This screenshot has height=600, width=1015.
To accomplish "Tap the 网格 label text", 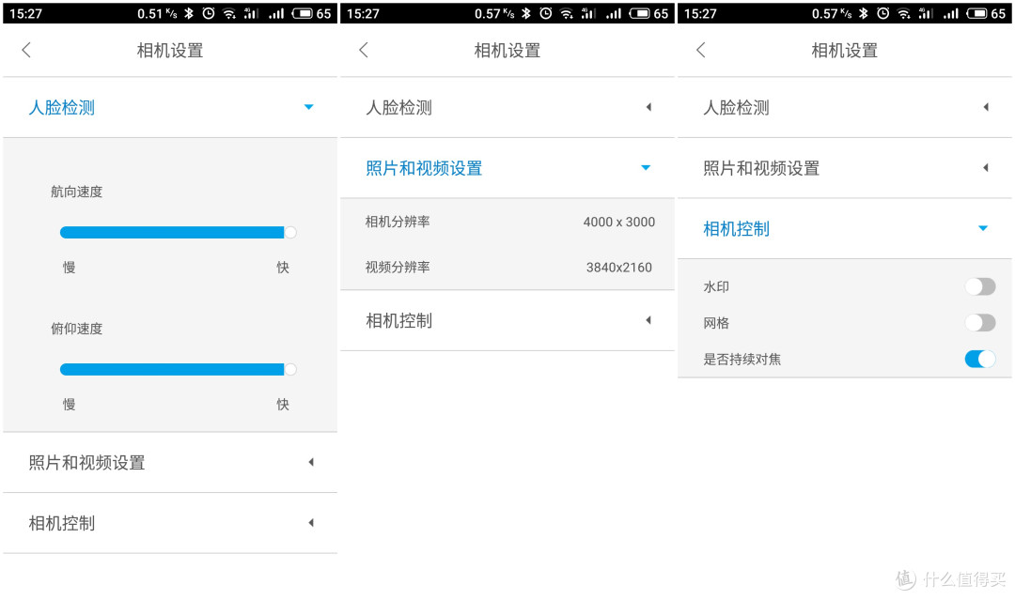I will [x=716, y=323].
